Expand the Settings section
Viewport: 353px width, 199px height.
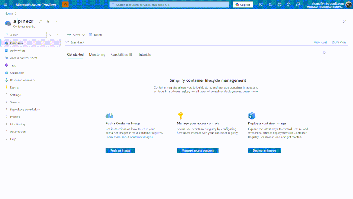[6, 95]
